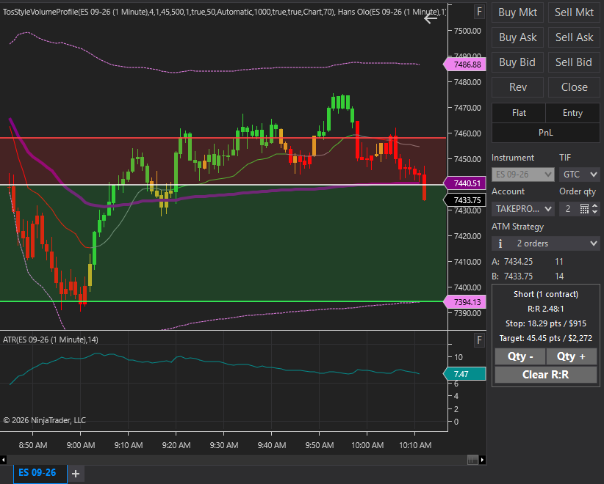Click the horizontal scrollbar thumb
Viewport: 604px width, 484px height.
click(x=472, y=459)
